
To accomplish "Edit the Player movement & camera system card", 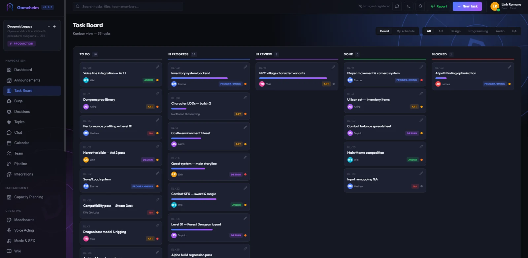I will tap(421, 67).
